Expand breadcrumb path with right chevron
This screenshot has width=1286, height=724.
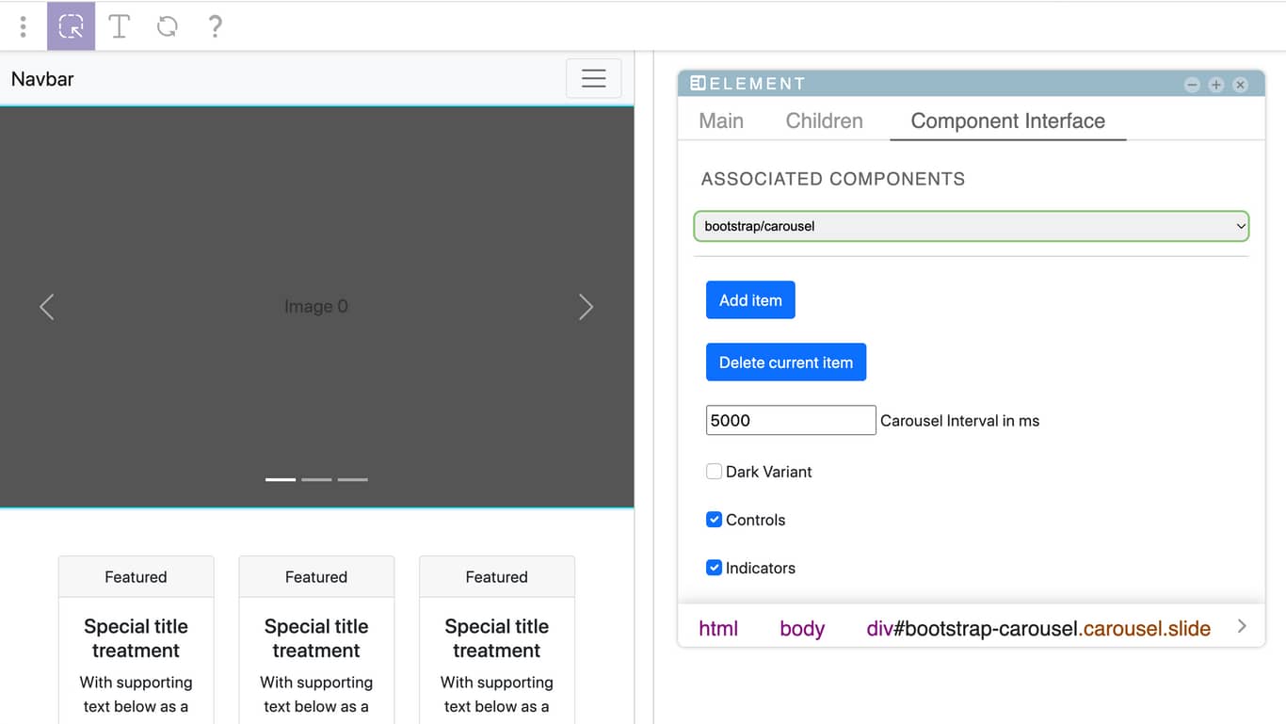pyautogui.click(x=1242, y=626)
